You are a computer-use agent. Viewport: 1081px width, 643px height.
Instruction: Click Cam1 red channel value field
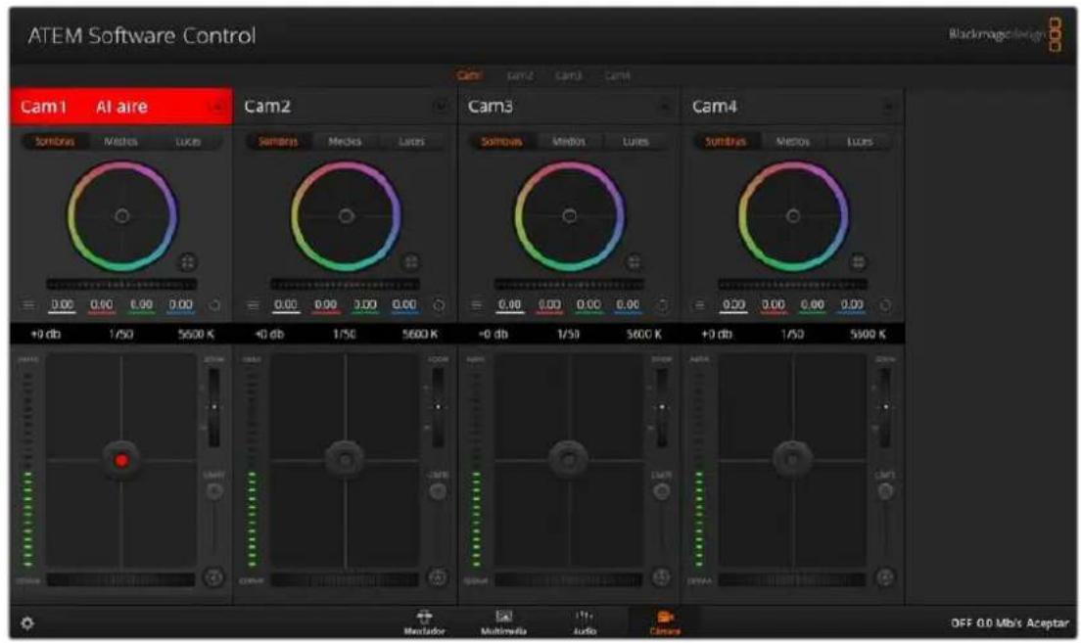(102, 305)
